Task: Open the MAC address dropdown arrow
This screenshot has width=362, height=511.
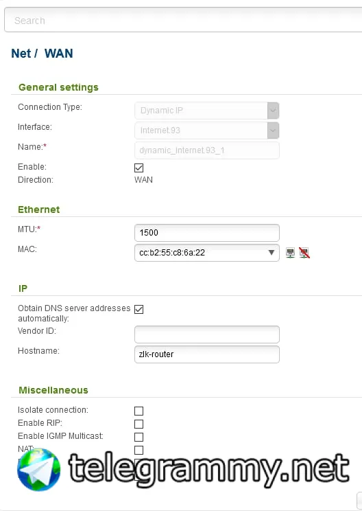Action: [271, 253]
